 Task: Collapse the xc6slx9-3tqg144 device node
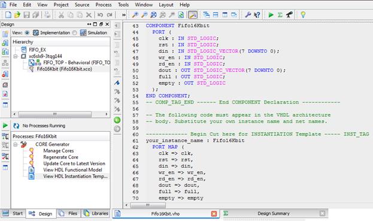[16, 56]
